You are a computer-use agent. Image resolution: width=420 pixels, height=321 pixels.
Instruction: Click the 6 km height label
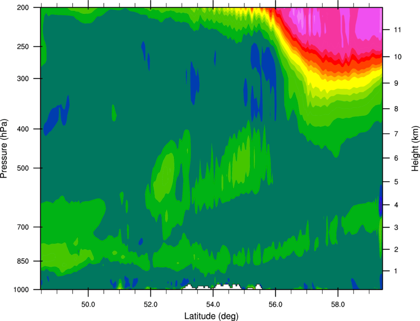pyautogui.click(x=396, y=158)
